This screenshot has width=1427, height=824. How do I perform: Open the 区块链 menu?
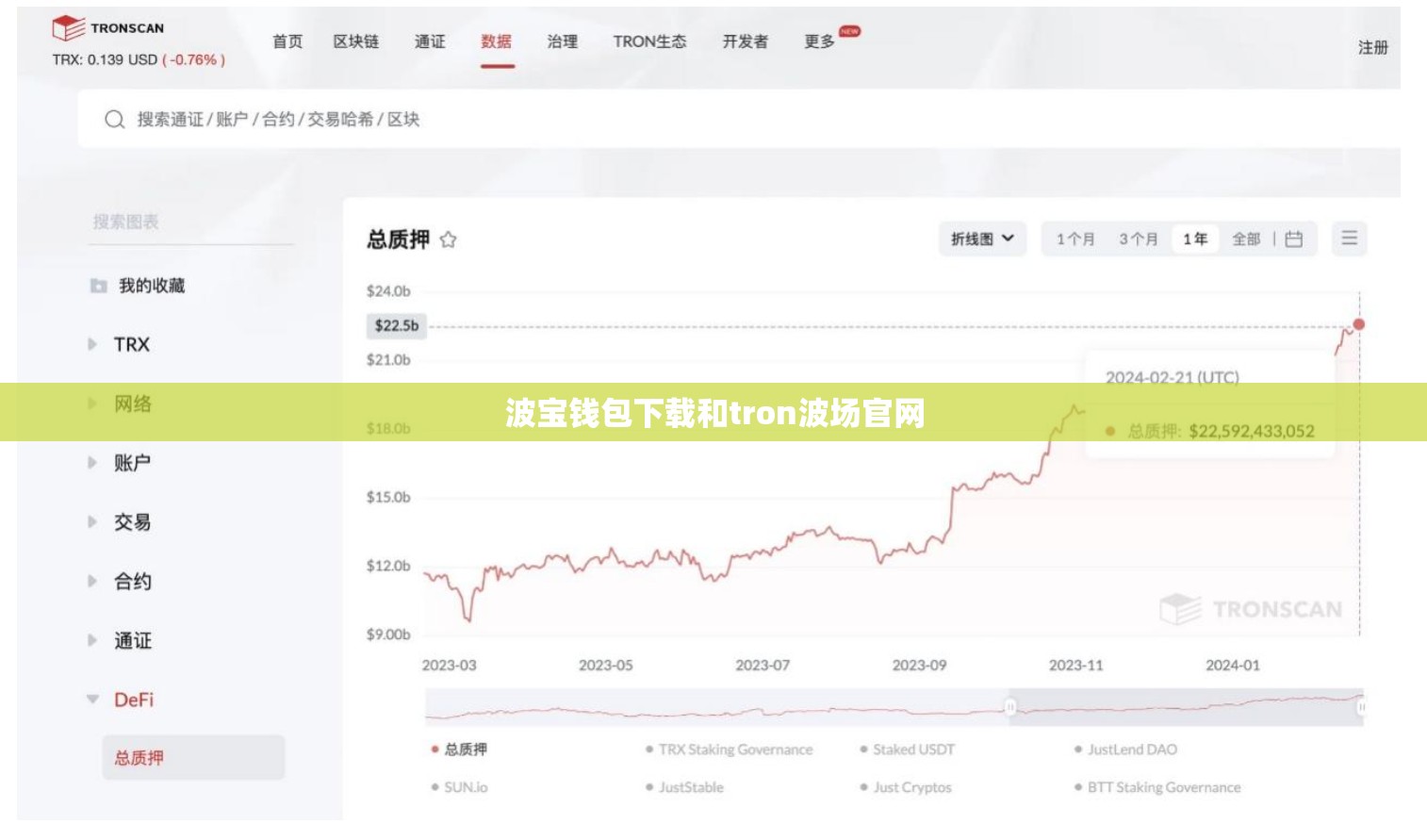pyautogui.click(x=356, y=41)
